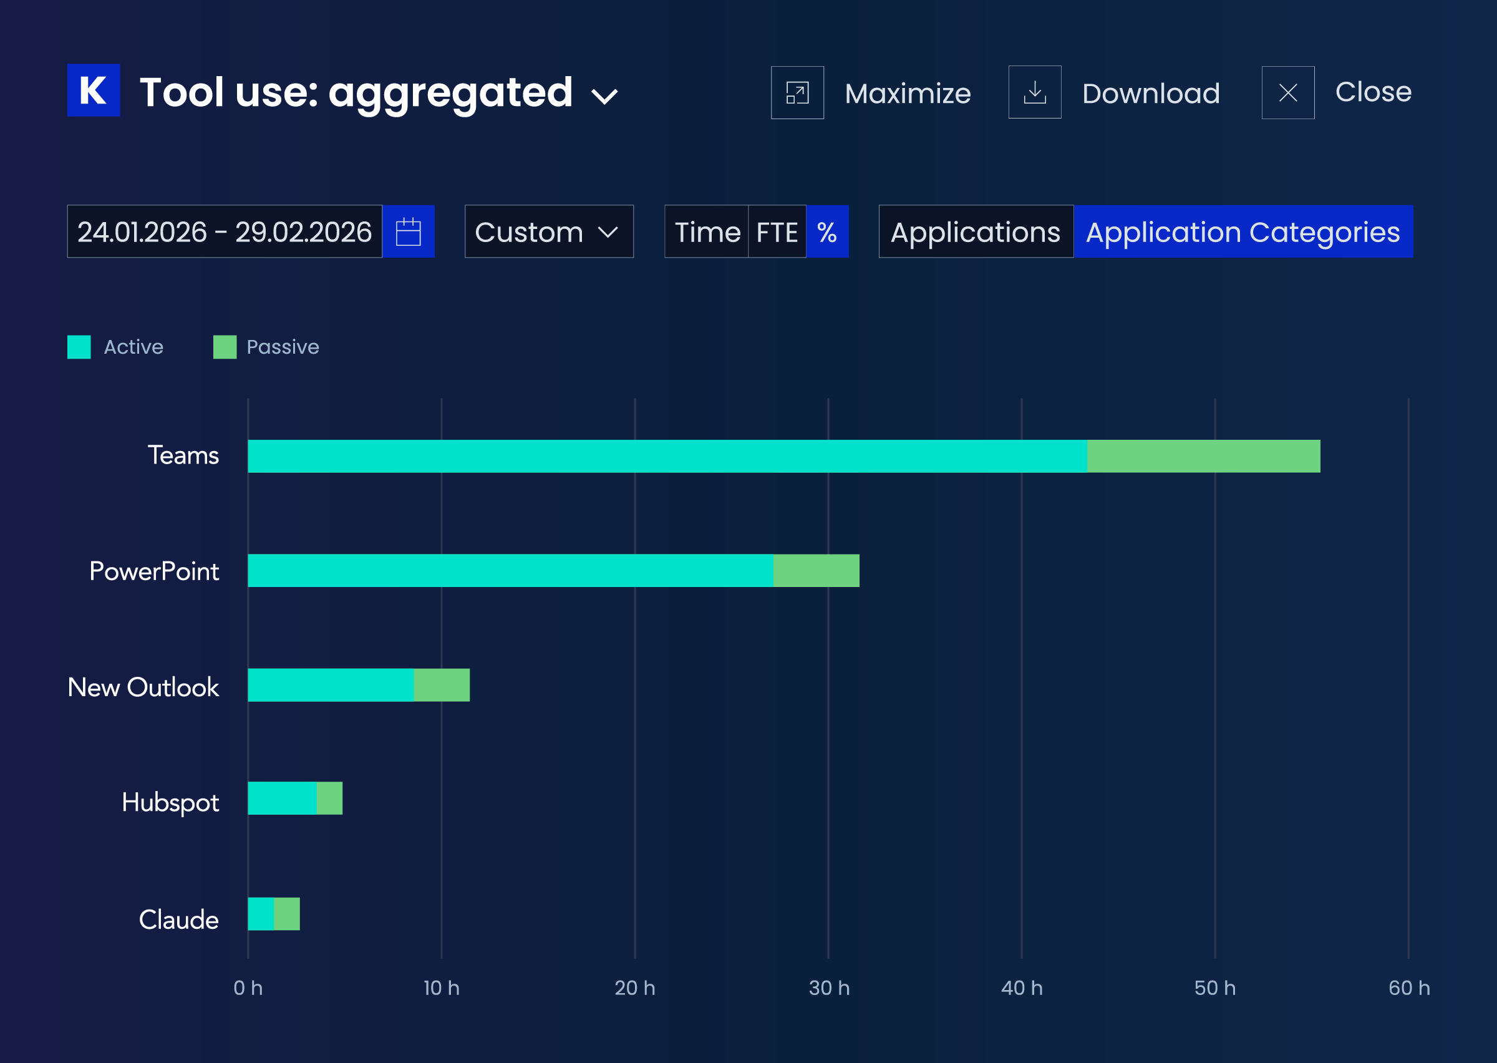Click the Hubspot active bar segment
This screenshot has height=1063, width=1497.
[282, 798]
